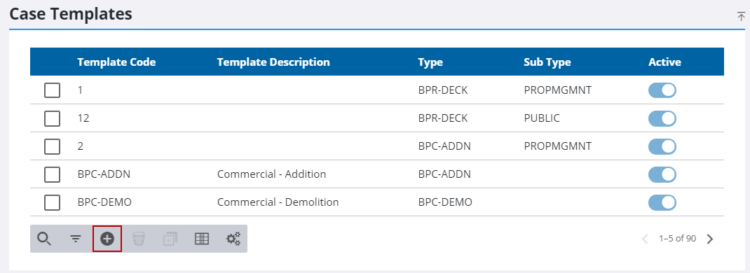Go to next page of results

710,239
